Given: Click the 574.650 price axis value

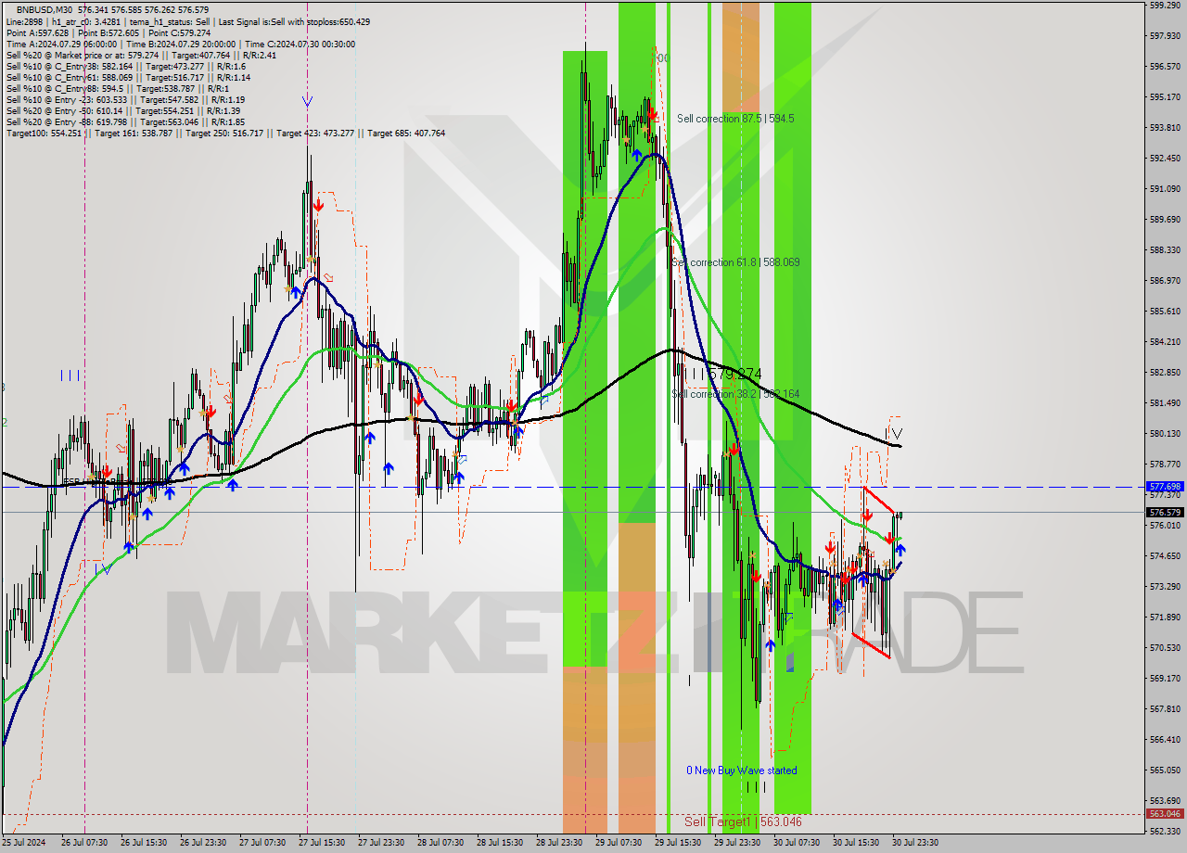Looking at the screenshot, I should pos(1165,556).
